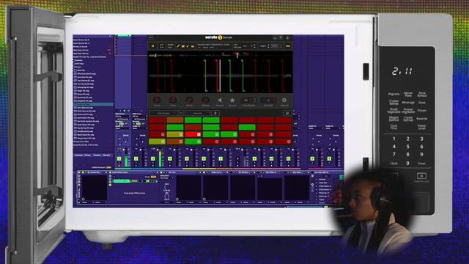Open Track 1 MIDI From dropdown

point(122,116)
